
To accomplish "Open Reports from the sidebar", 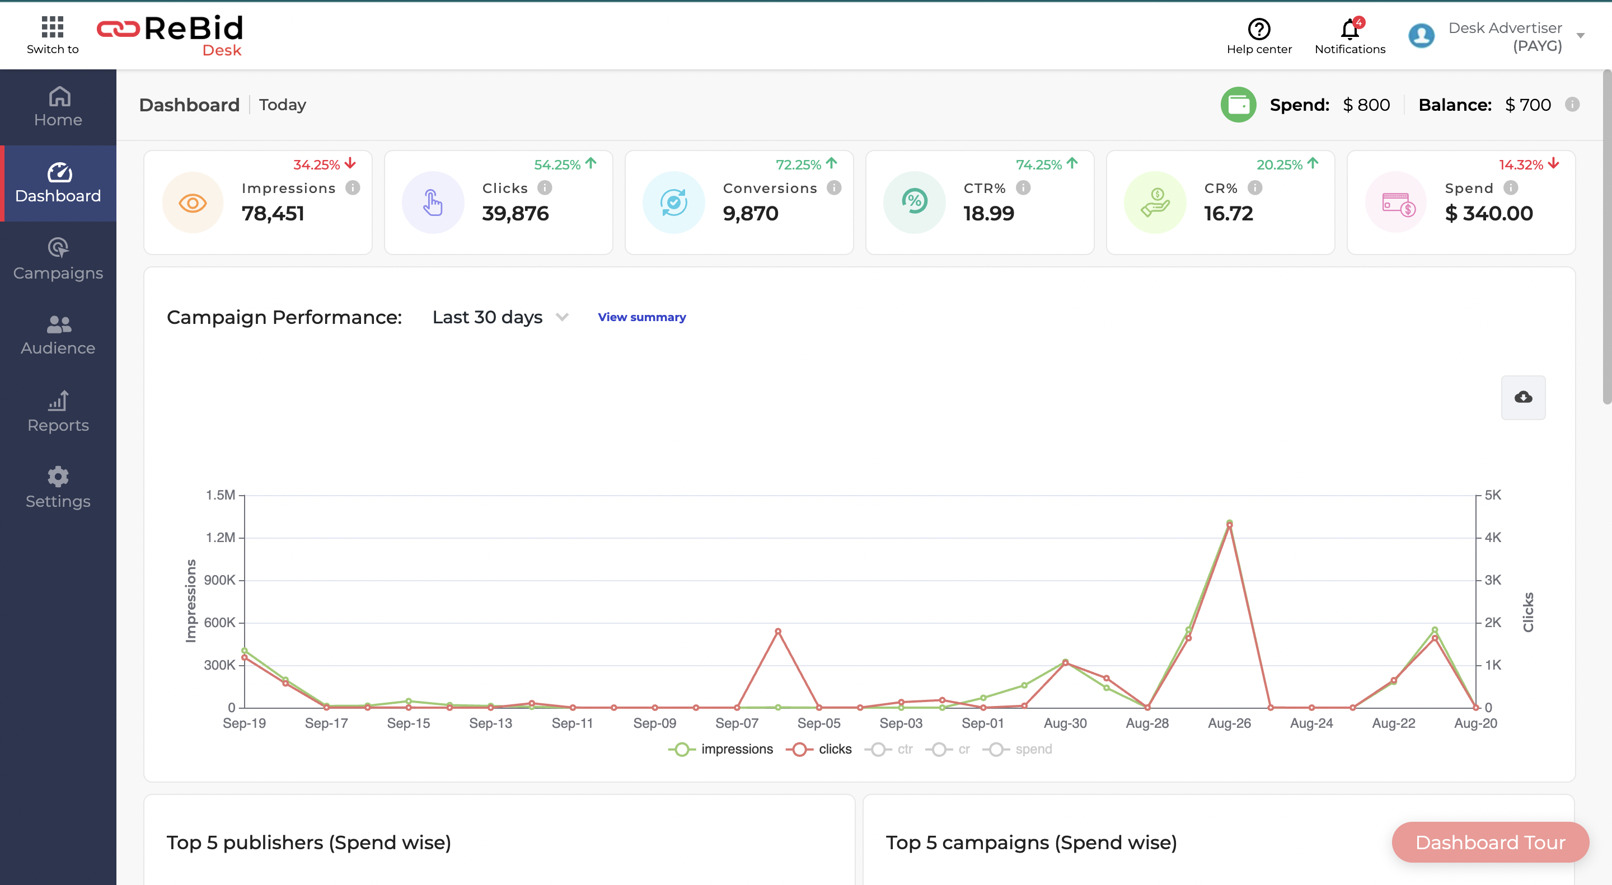I will (58, 412).
